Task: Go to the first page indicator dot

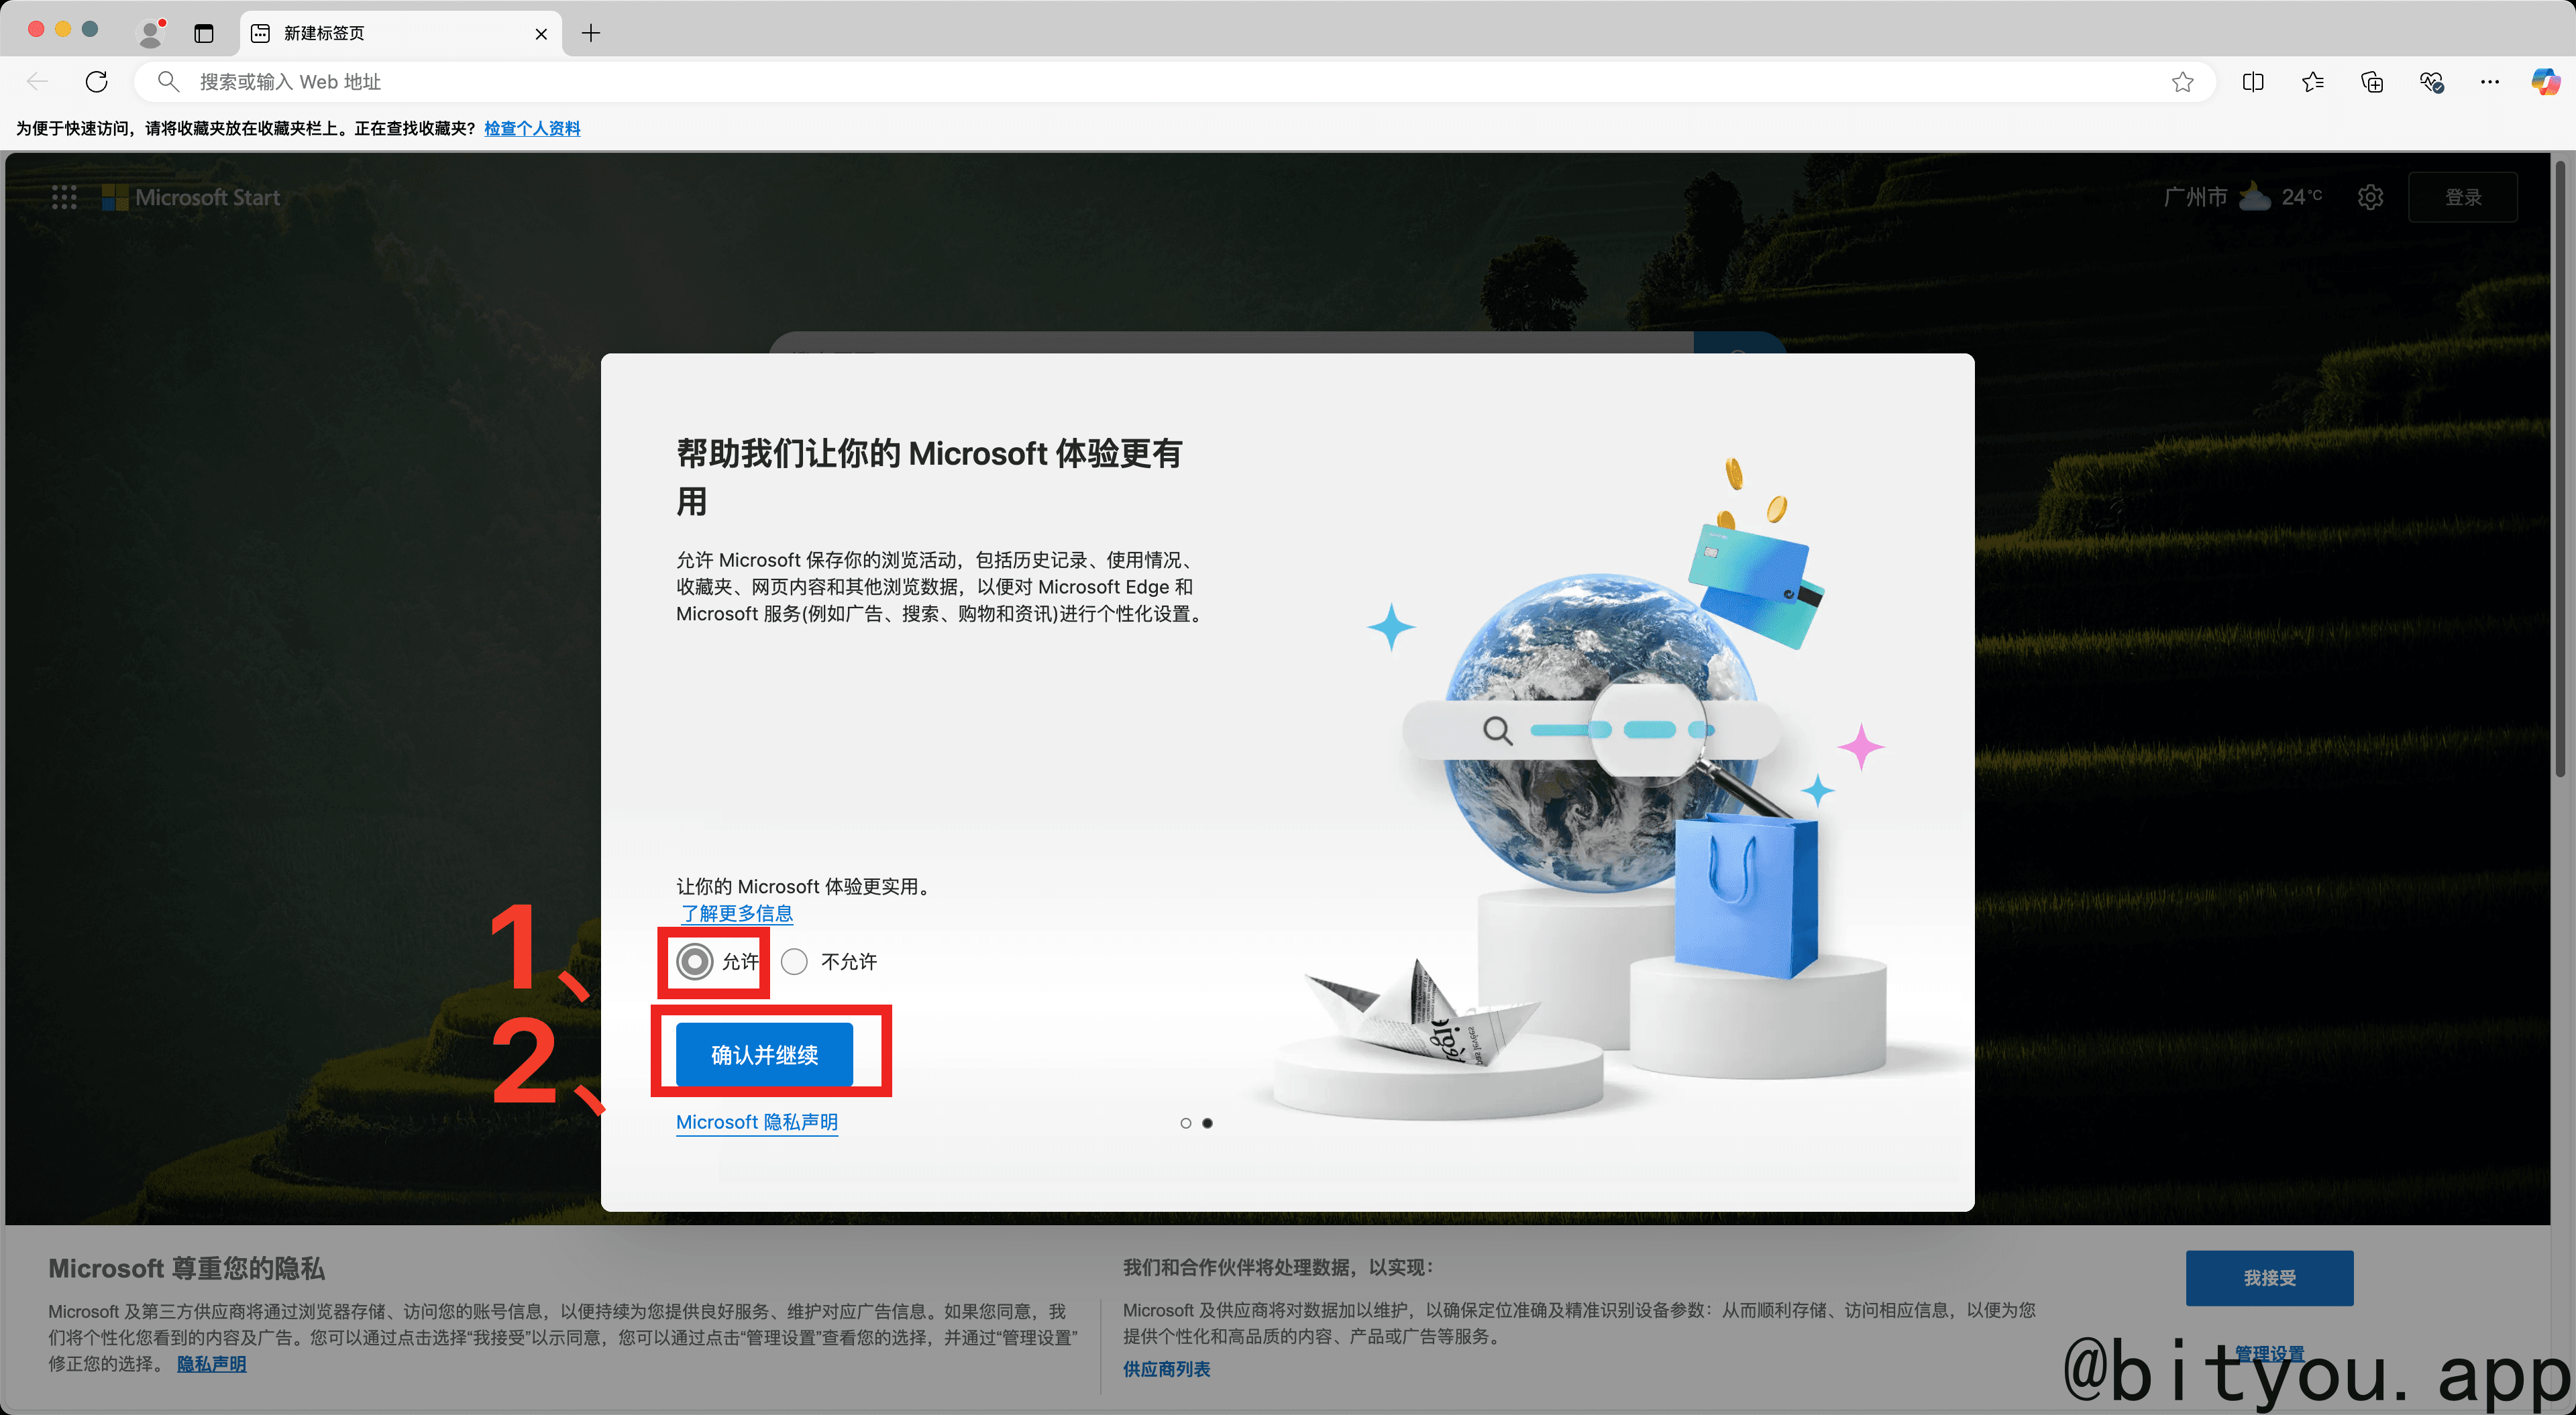Action: pos(1186,1123)
